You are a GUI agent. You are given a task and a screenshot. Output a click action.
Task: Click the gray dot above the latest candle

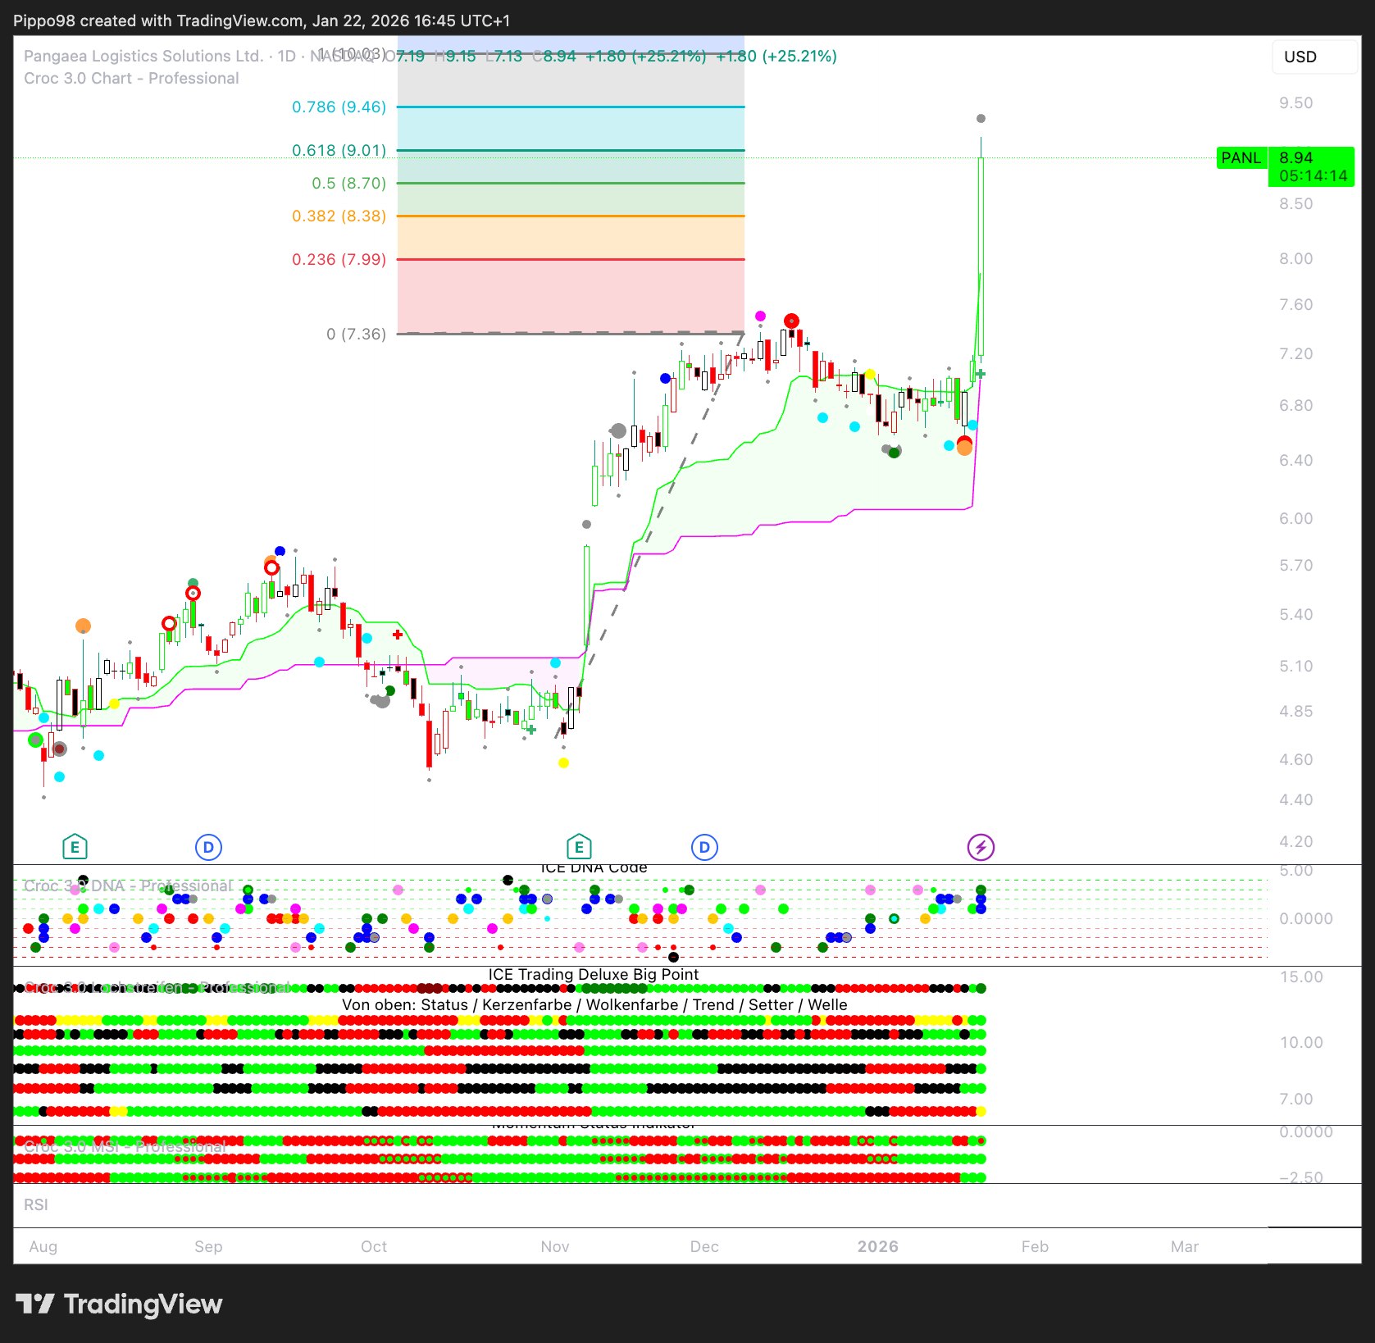(981, 119)
